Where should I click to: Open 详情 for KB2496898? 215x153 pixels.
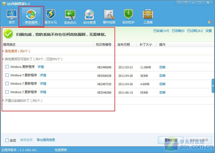pos(41,67)
